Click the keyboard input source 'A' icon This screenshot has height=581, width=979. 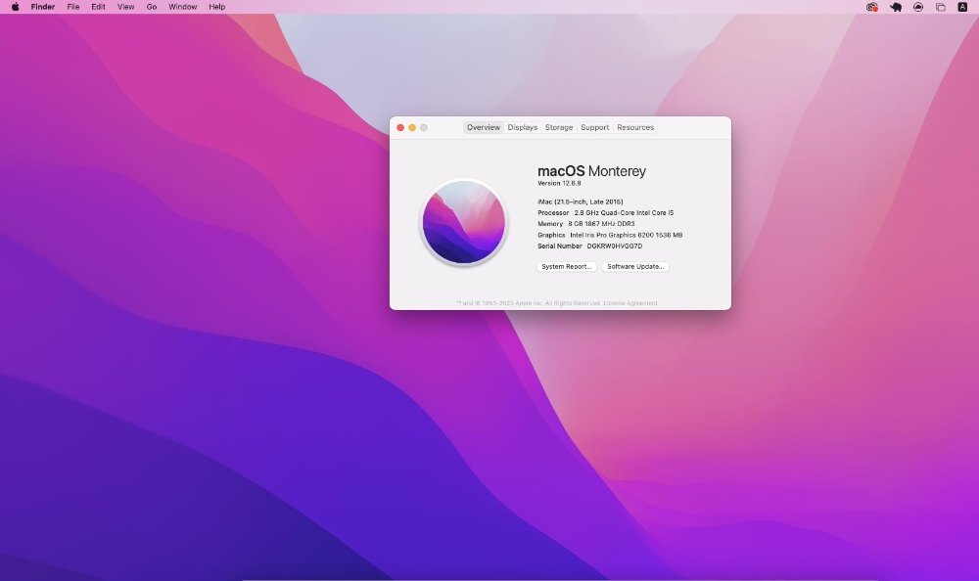coord(962,7)
